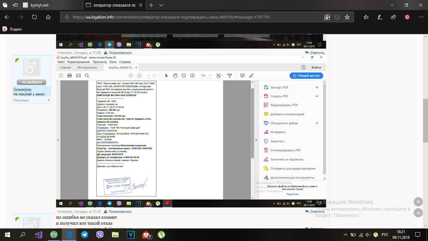428x241 pixels.
Task: Click "Заполнить и подписать" in the Acrobat tools pane
Action: (287, 159)
